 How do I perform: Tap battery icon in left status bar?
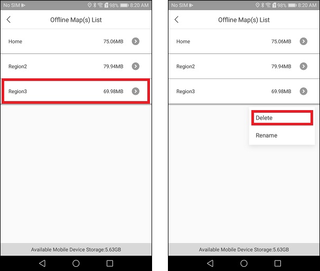coord(124,5)
